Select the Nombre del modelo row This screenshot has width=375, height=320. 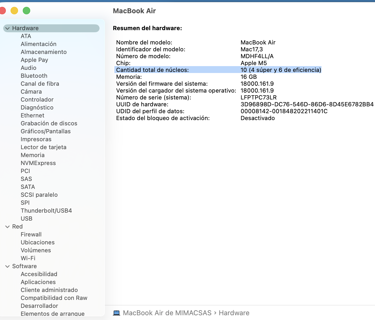coord(196,43)
